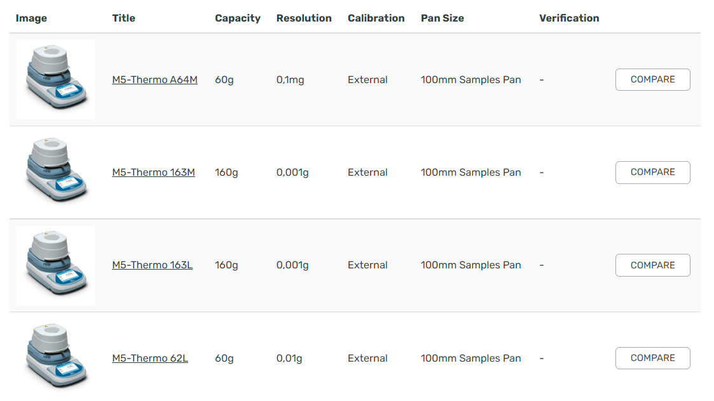Open the M5-Thermo 163L product link
714x401 pixels.
[152, 265]
